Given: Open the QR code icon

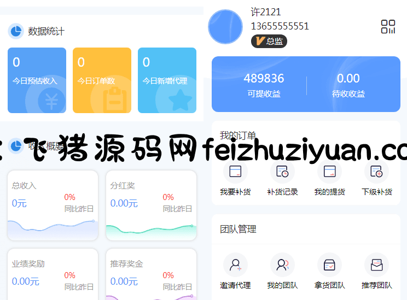Looking at the screenshot, I should tap(388, 27).
